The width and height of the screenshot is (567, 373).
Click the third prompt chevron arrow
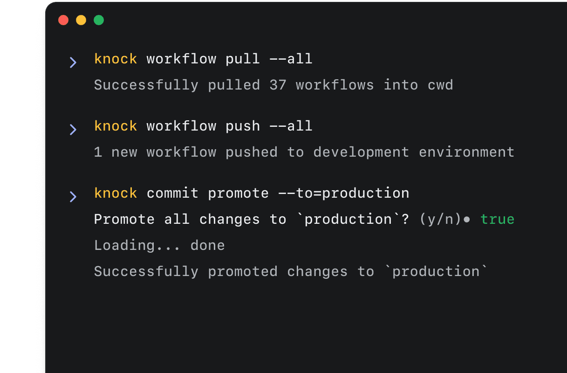click(73, 196)
